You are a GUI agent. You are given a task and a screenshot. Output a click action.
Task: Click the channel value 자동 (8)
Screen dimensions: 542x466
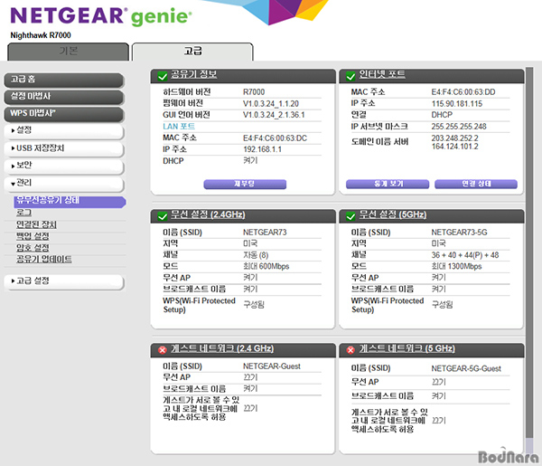click(256, 255)
